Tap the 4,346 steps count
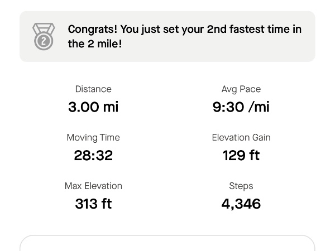Image resolution: width=335 pixels, height=251 pixels. point(241,204)
